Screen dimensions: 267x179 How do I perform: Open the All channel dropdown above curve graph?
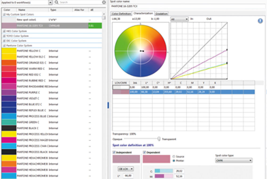click(x=179, y=19)
